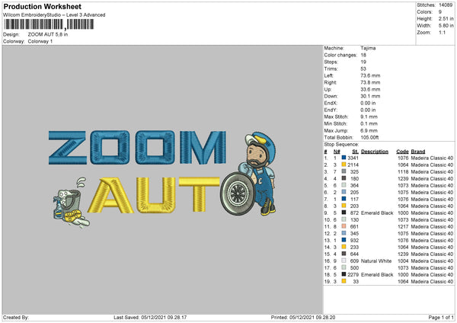Click the EndX label

point(331,103)
